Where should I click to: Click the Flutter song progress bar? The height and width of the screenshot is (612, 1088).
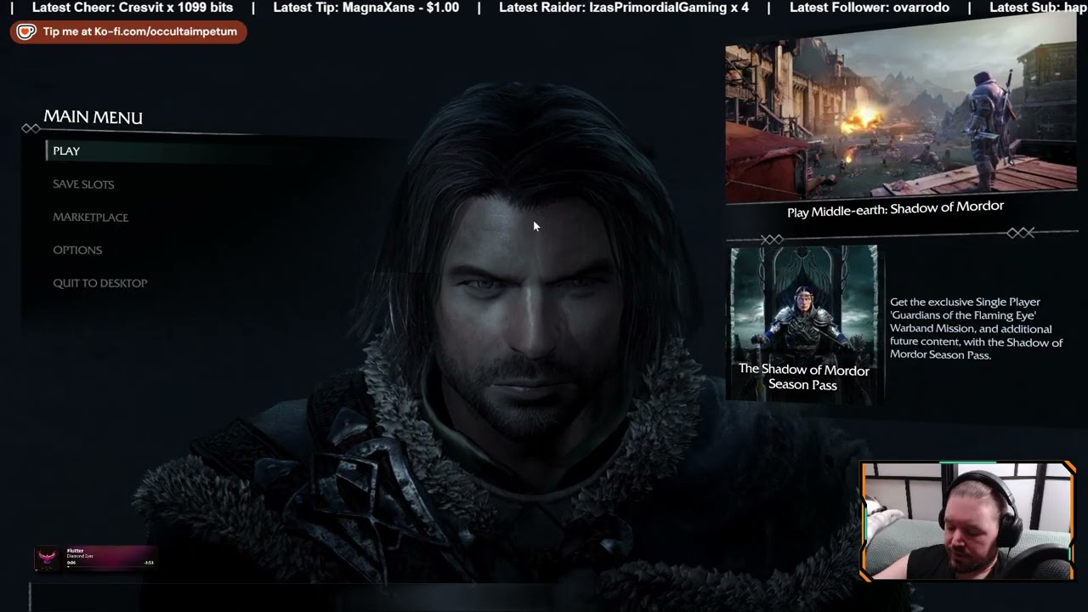pyautogui.click(x=110, y=565)
